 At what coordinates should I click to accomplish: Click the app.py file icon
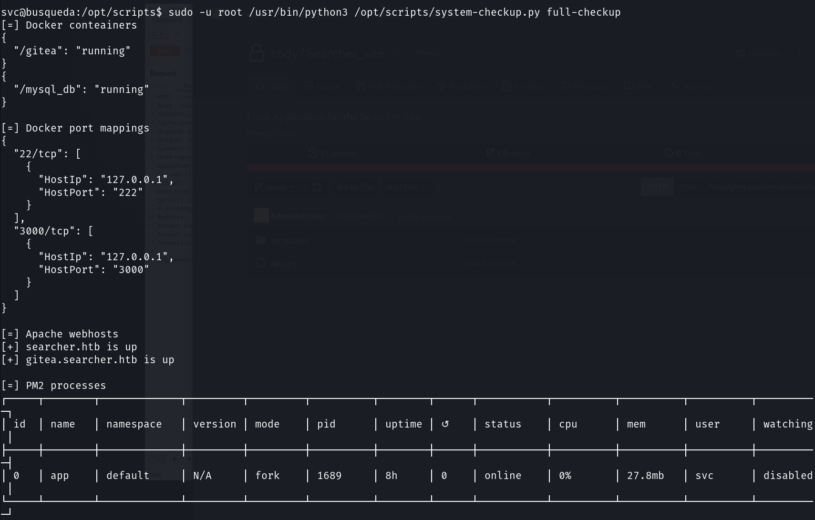(260, 263)
